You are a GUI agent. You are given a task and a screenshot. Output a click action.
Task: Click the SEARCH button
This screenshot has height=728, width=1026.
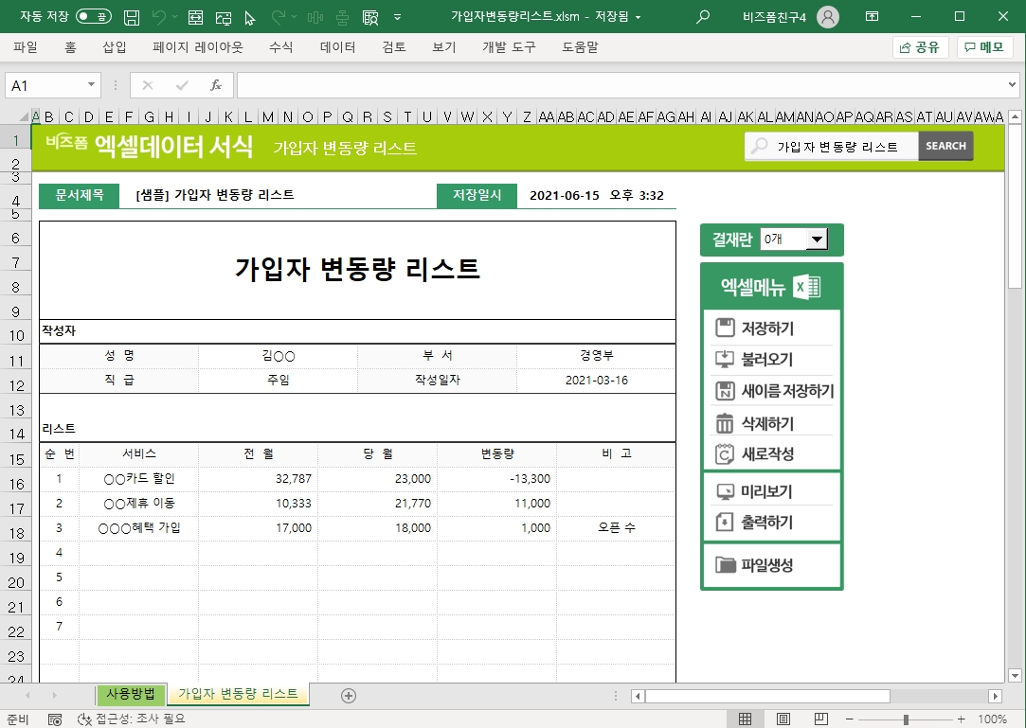coord(945,146)
